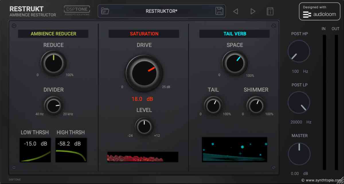
Task: Click the SHIMMER label text
Action: 256,90
